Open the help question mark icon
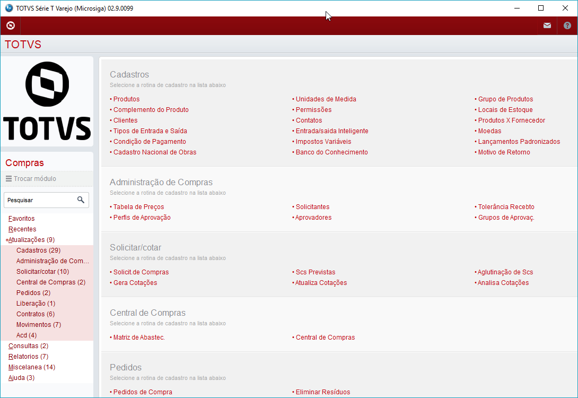 point(567,25)
